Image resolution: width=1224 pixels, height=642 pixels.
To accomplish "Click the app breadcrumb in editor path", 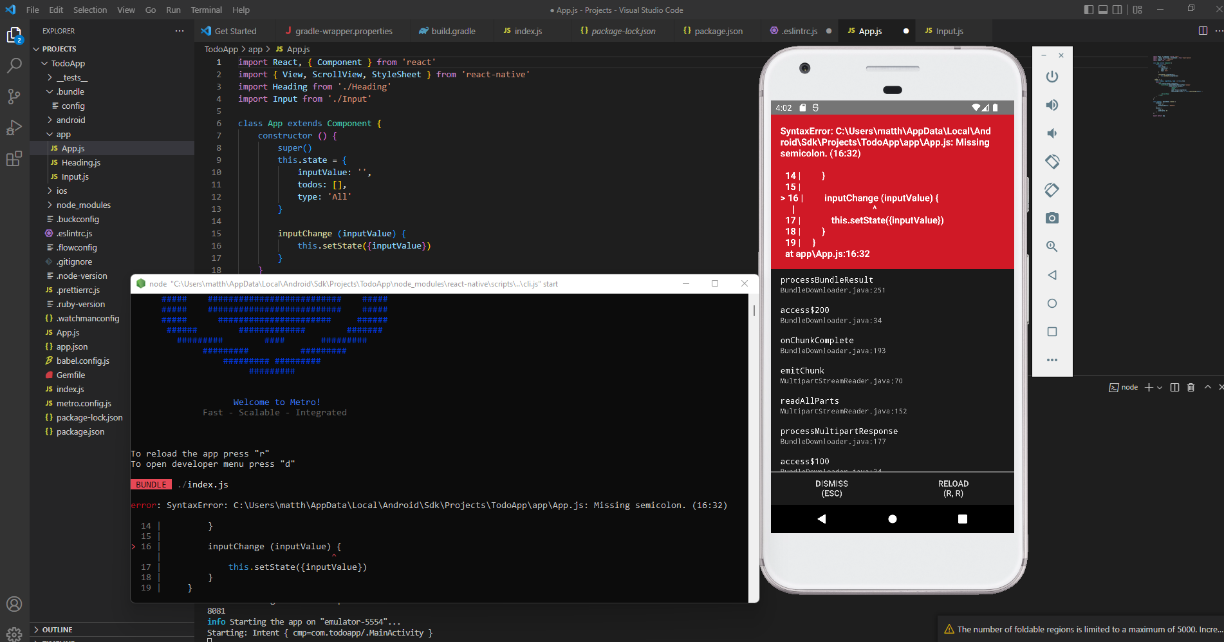I will (x=255, y=49).
